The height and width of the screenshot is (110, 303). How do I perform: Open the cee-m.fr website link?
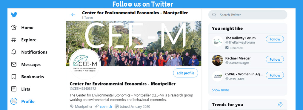105,106
